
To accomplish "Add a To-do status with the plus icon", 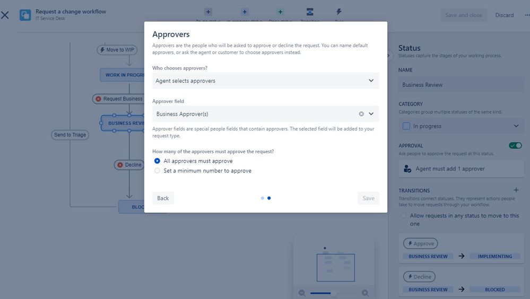I will [x=208, y=12].
